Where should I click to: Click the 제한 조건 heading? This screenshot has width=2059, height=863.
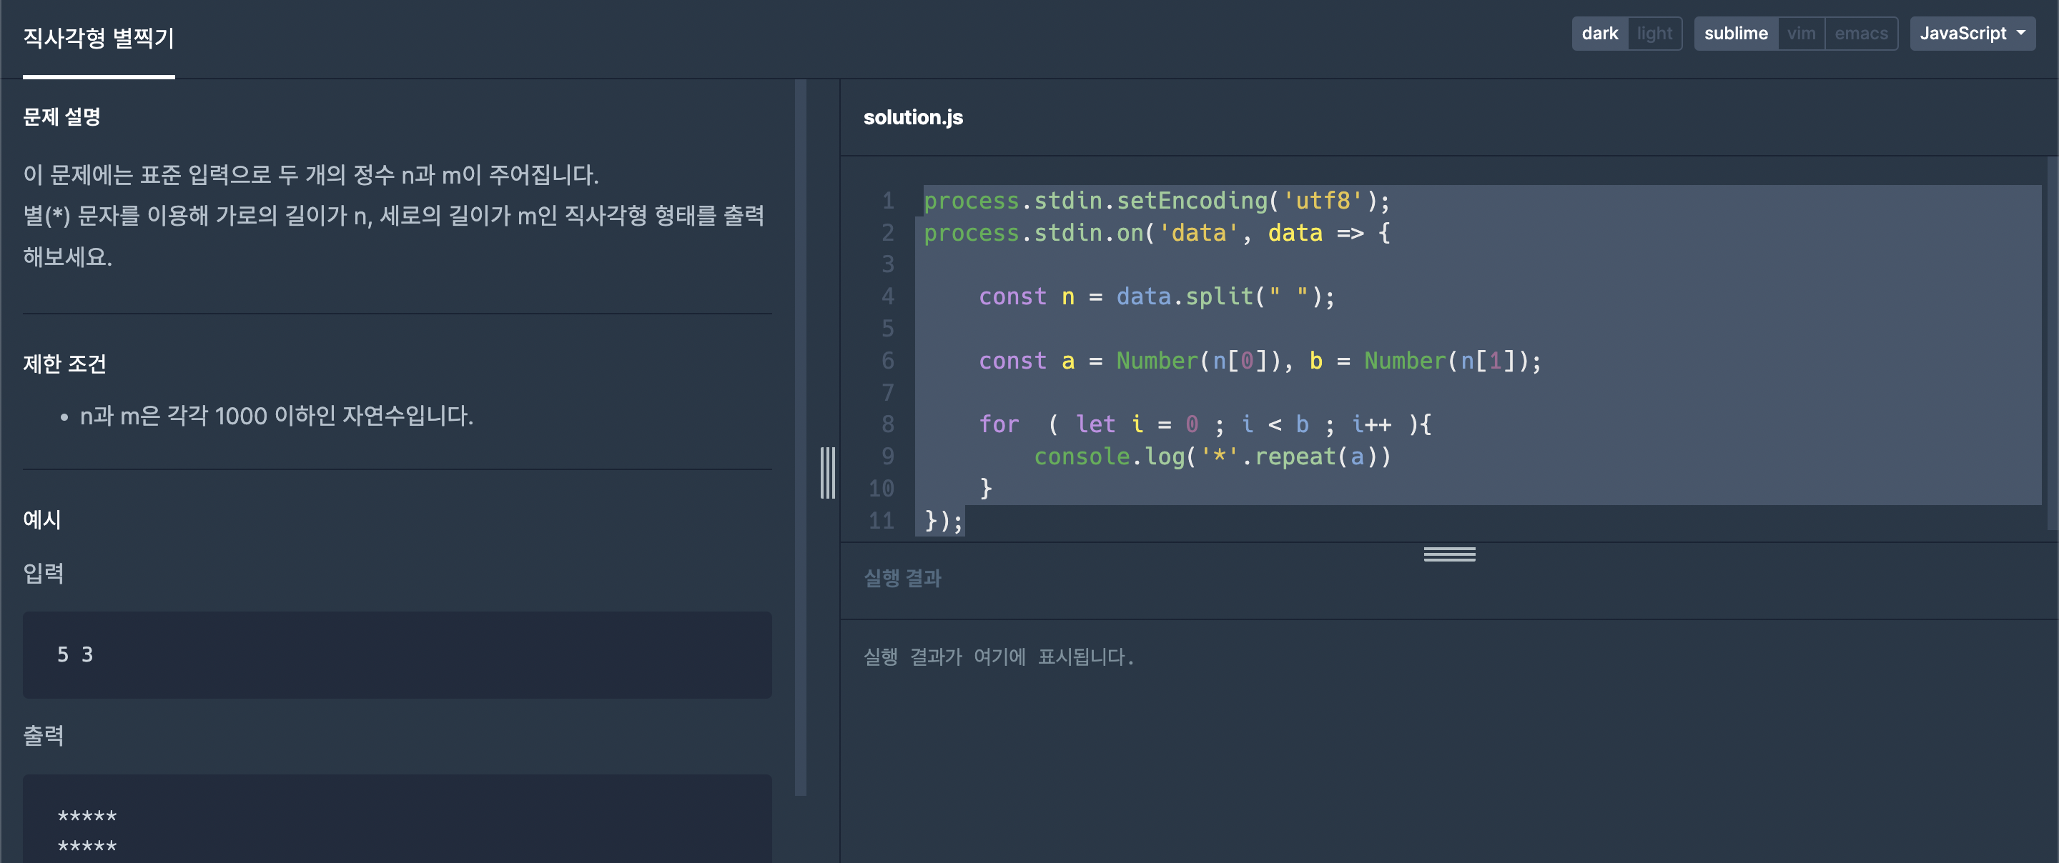tap(64, 364)
